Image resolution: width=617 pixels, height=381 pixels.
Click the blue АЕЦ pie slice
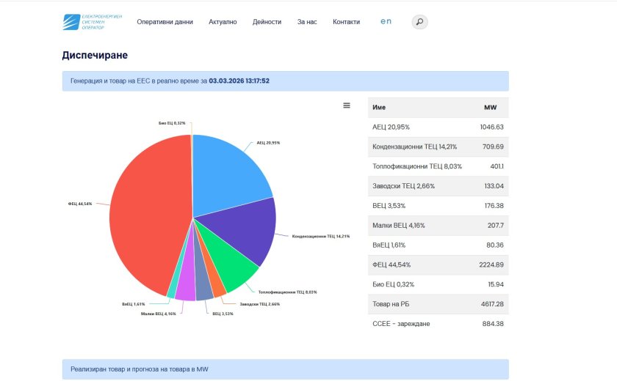(228, 172)
